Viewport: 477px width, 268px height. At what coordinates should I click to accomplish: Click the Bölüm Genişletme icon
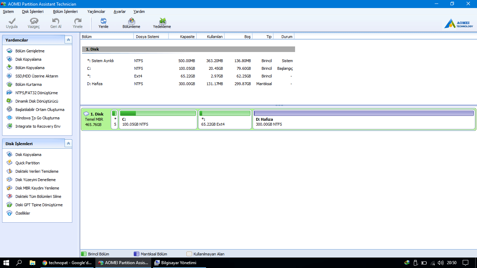9,51
